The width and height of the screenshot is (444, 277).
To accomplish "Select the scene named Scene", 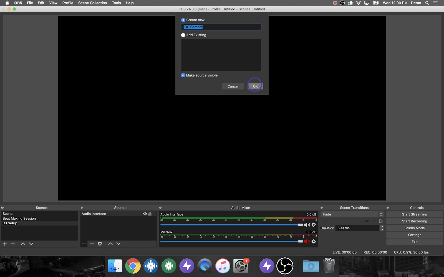I will [x=39, y=214].
